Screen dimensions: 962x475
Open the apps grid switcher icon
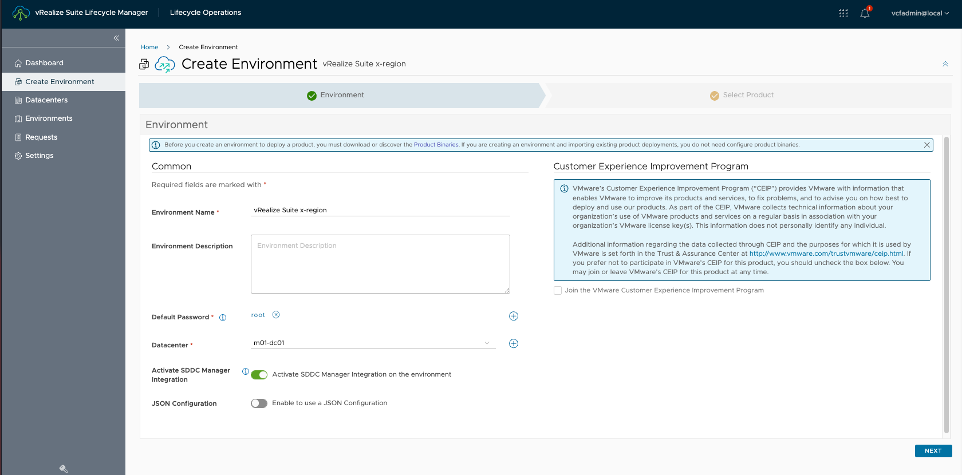pos(843,13)
